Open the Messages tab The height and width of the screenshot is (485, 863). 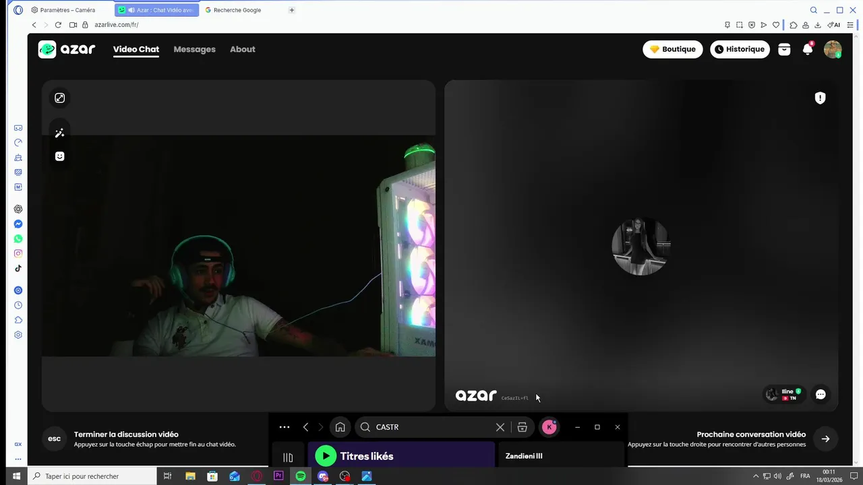point(194,49)
